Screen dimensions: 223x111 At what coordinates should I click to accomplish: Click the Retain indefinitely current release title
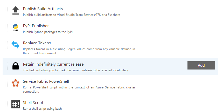coord(53,64)
